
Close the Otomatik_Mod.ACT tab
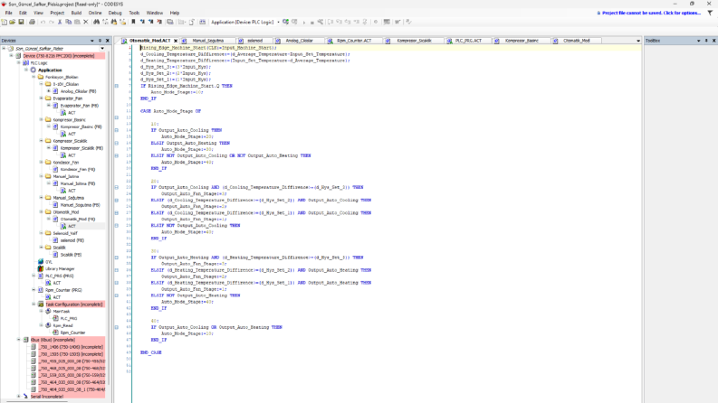coord(176,41)
